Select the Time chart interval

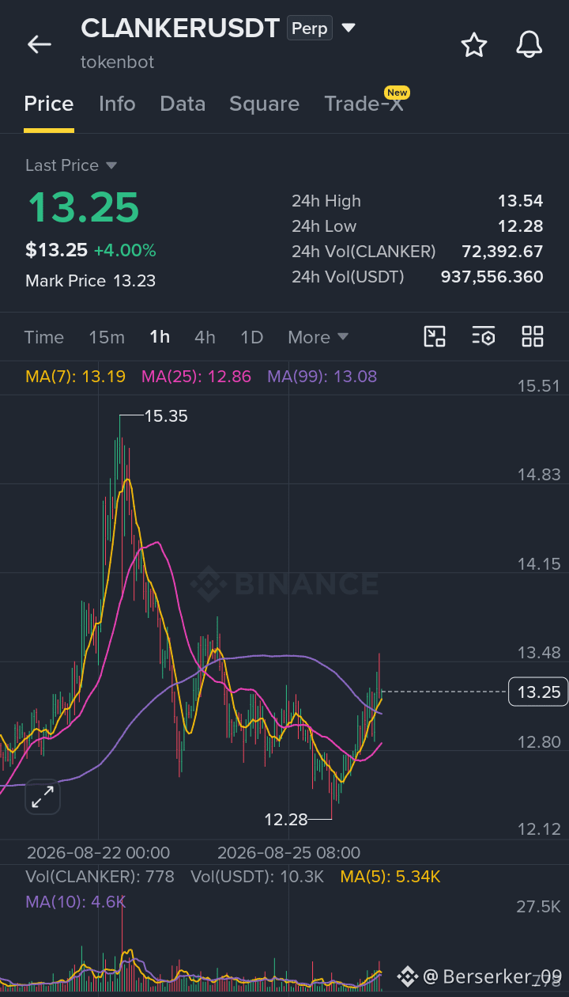[44, 337]
